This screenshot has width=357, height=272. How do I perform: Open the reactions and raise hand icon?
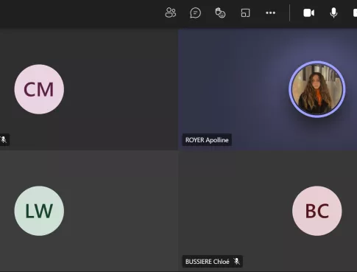pos(220,13)
